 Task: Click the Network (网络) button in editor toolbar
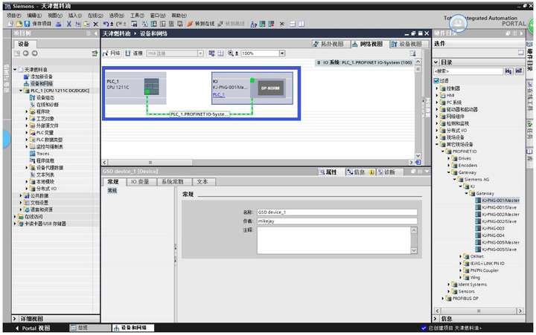point(112,53)
